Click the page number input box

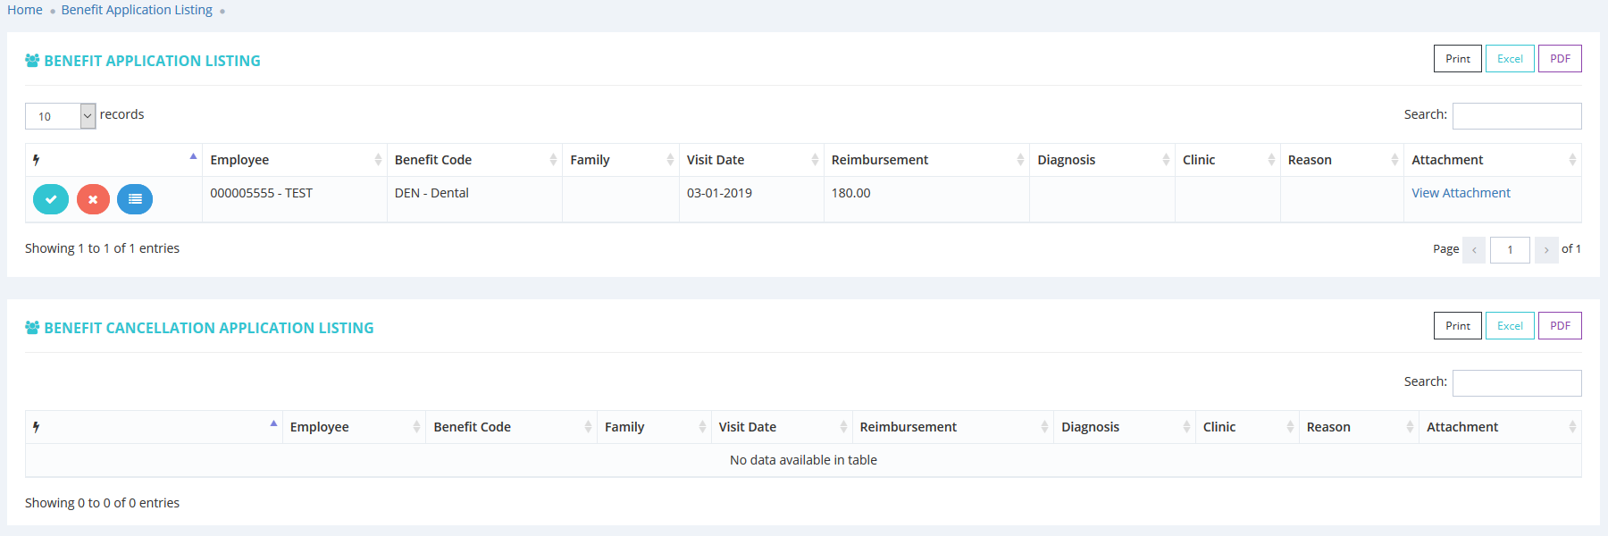click(1510, 250)
